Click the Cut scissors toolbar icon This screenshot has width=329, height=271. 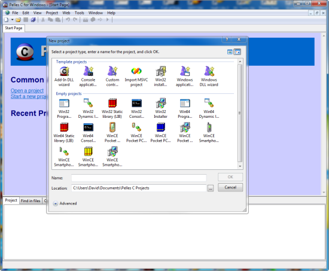(x=43, y=20)
